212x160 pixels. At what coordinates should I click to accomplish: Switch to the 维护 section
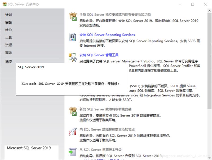(x=8, y=30)
